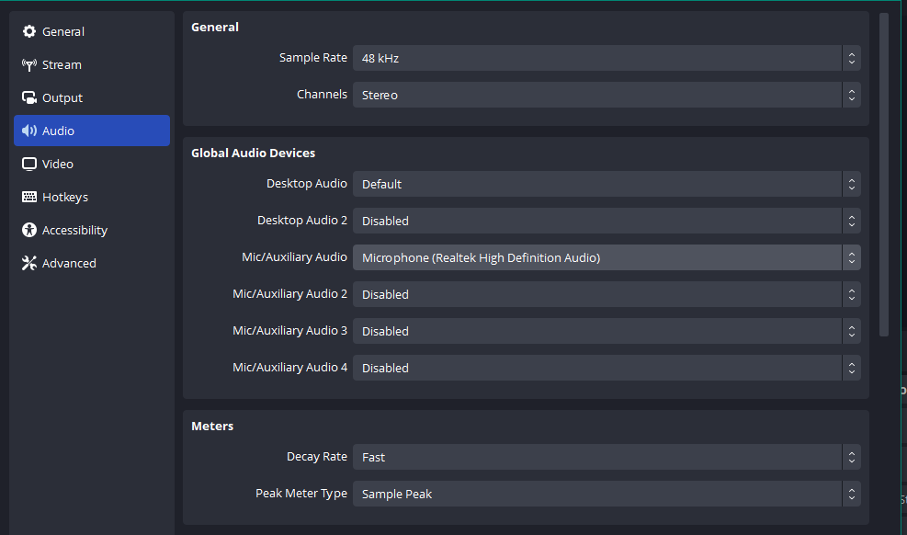Click the Video monitor icon
The width and height of the screenshot is (907, 535).
click(x=28, y=164)
